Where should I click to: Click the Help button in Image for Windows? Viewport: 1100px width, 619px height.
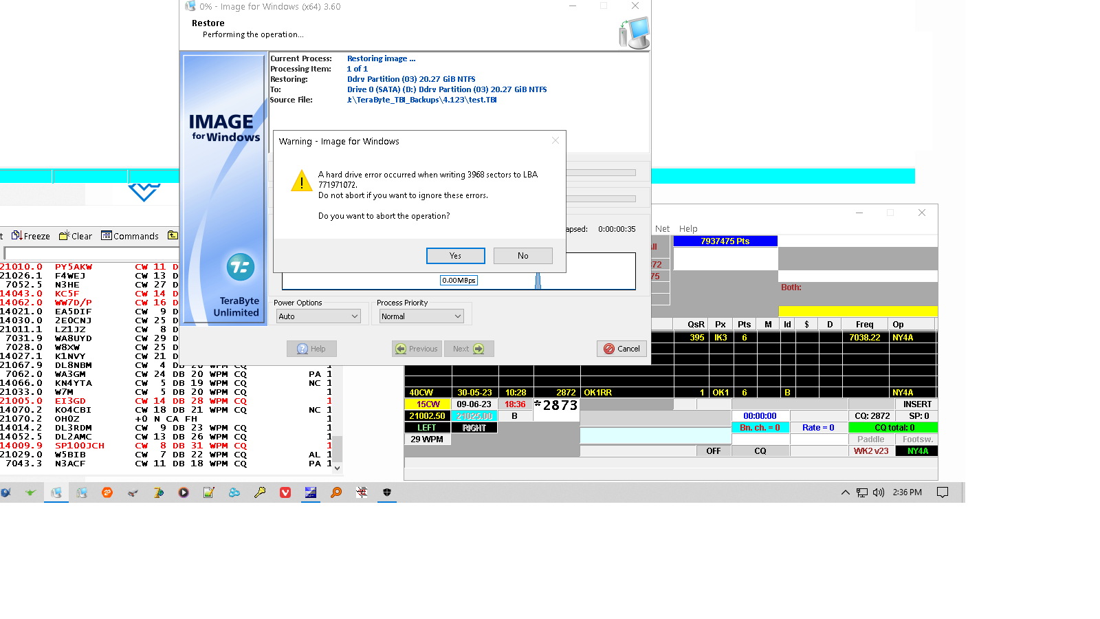[x=311, y=349]
